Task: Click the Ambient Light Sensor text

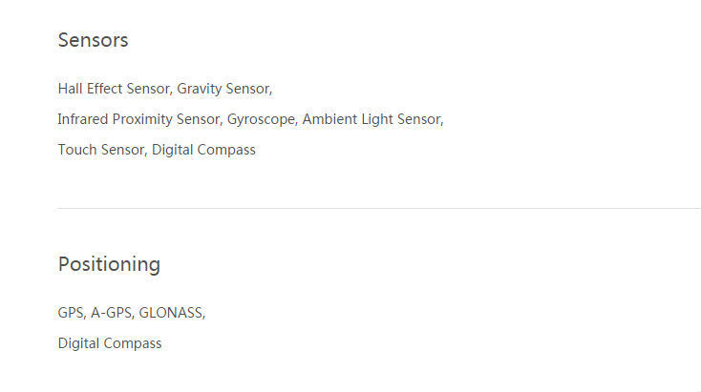Action: click(372, 119)
